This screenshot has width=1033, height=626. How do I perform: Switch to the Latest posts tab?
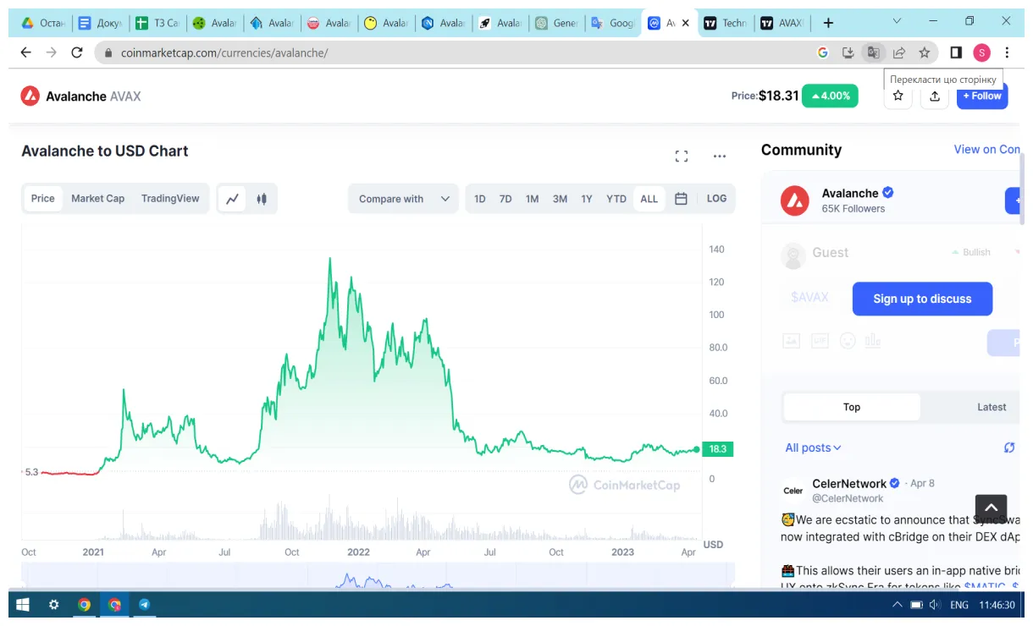[x=991, y=407]
